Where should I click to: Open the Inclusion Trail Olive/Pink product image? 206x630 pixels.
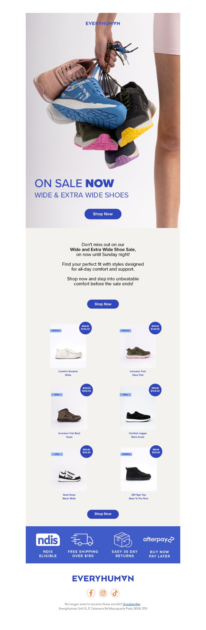[138, 346]
